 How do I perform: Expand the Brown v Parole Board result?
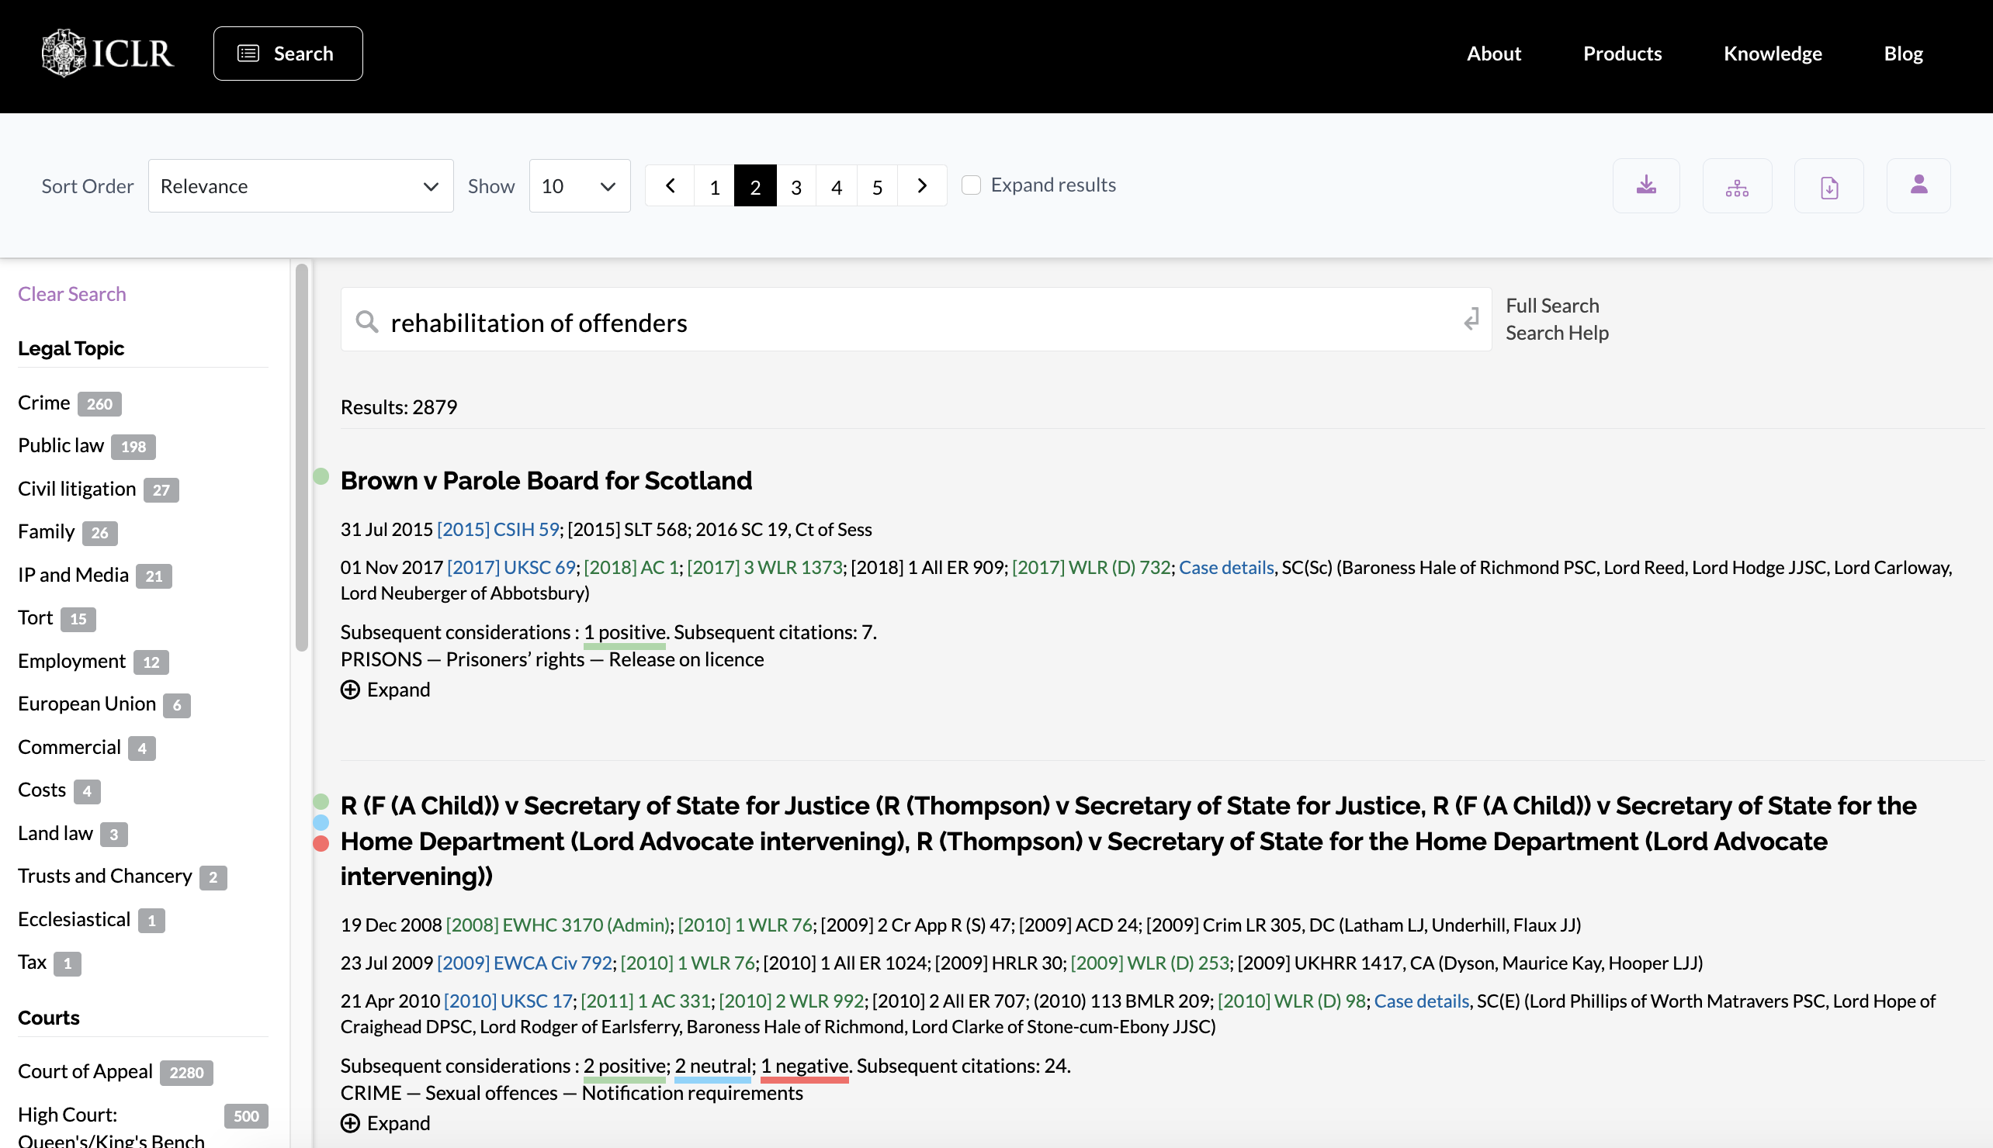point(386,690)
